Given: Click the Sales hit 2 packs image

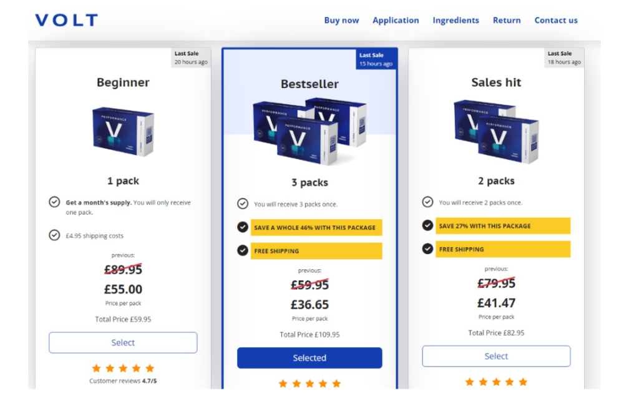Looking at the screenshot, I should [x=496, y=131].
